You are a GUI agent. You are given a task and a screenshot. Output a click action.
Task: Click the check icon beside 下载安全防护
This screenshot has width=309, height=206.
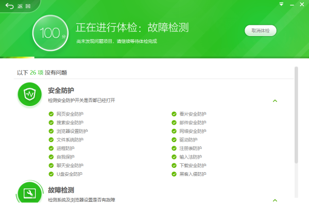174,165
